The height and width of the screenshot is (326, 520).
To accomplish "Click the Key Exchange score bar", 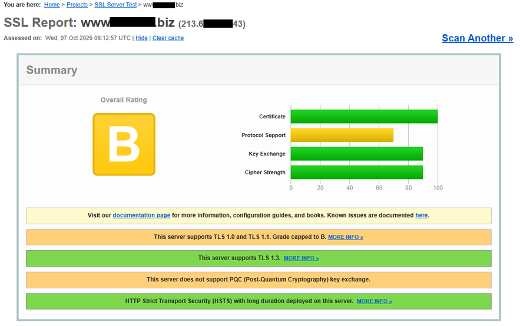I will (357, 154).
